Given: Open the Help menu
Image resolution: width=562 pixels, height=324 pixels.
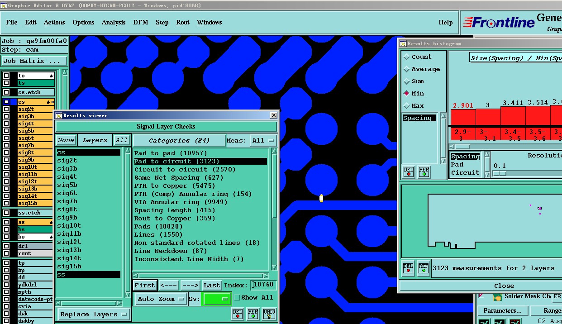Looking at the screenshot, I should coord(446,22).
